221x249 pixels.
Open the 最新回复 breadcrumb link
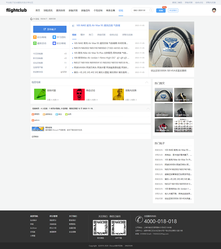(x=52, y=19)
